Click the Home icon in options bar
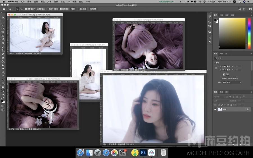253x158 pixels. click(4, 9)
